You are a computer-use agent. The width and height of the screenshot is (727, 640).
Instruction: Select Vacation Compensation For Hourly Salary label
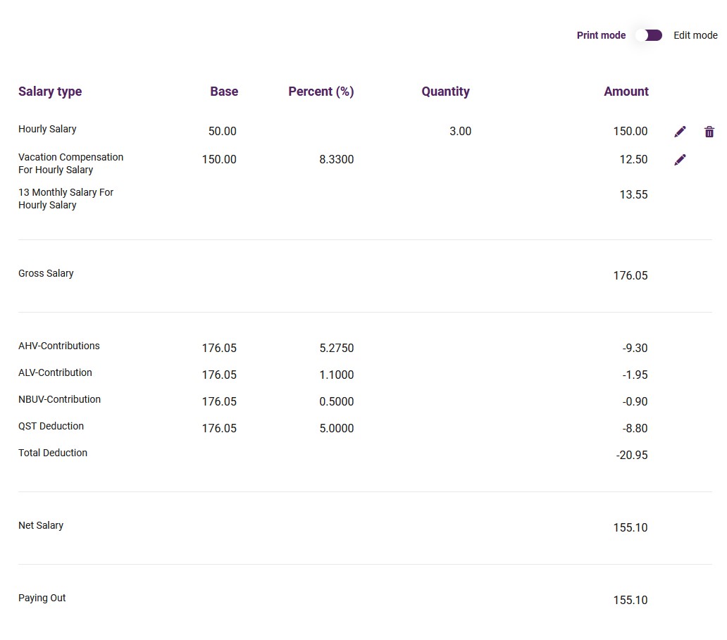tap(71, 163)
